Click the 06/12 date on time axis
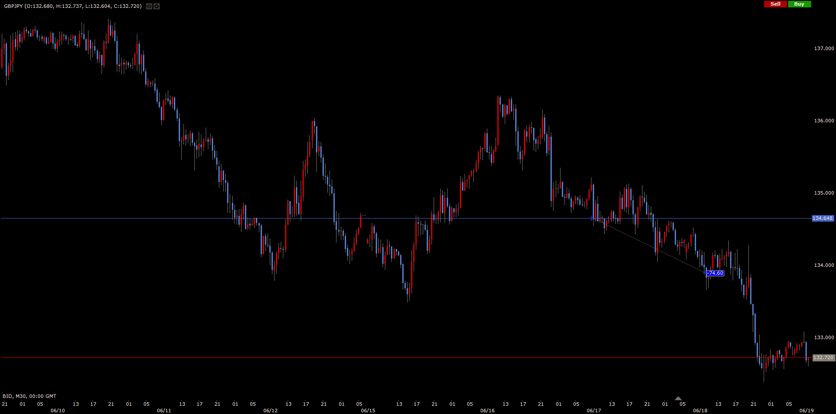This screenshot has width=836, height=414. click(x=270, y=411)
